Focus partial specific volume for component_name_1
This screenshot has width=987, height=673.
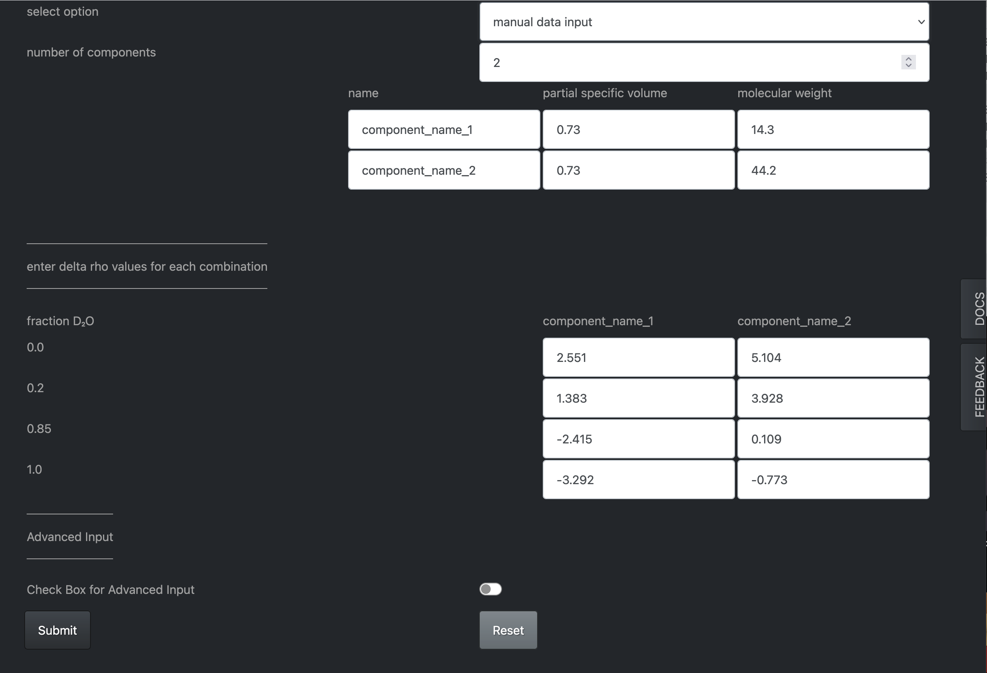pos(639,130)
